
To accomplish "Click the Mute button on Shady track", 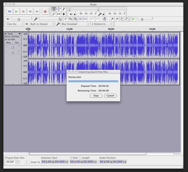I will point(8,42).
